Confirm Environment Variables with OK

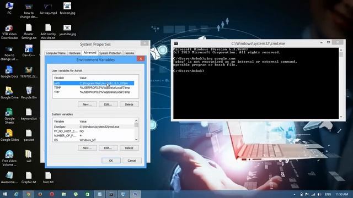click(x=111, y=161)
